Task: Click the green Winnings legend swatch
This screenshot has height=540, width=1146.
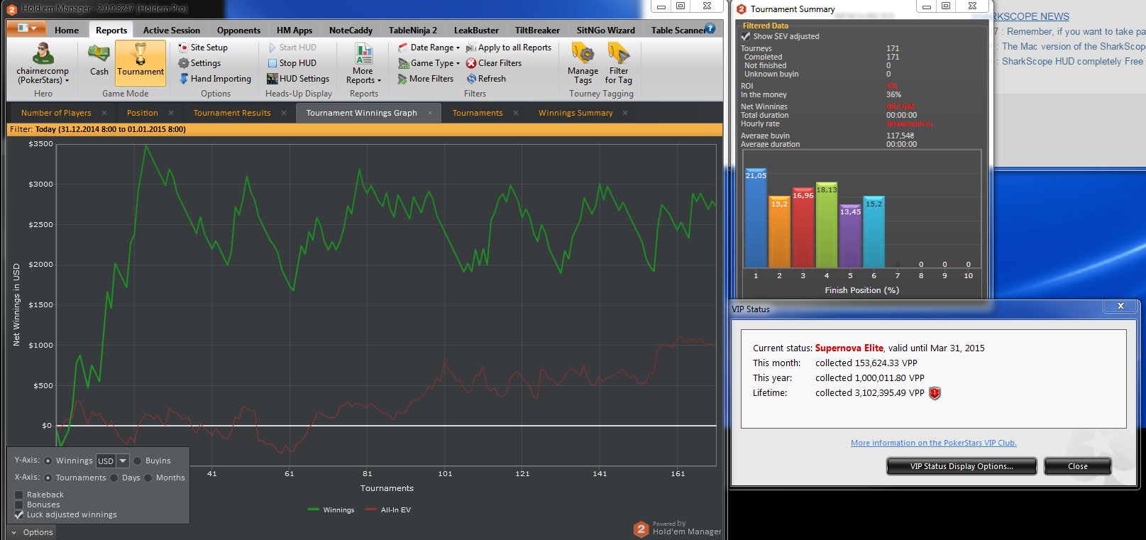Action: (x=314, y=509)
